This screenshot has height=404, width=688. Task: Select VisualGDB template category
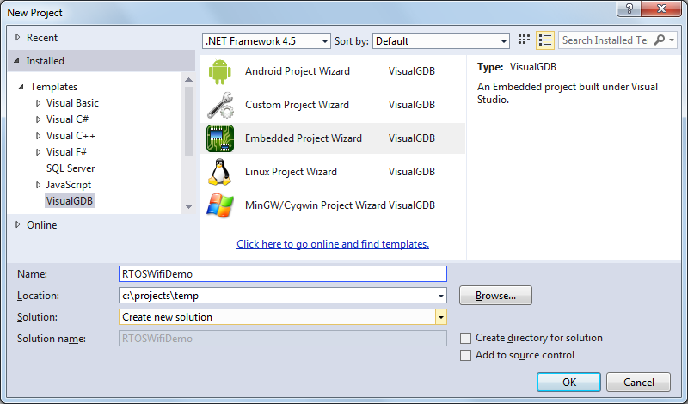pyautogui.click(x=70, y=201)
